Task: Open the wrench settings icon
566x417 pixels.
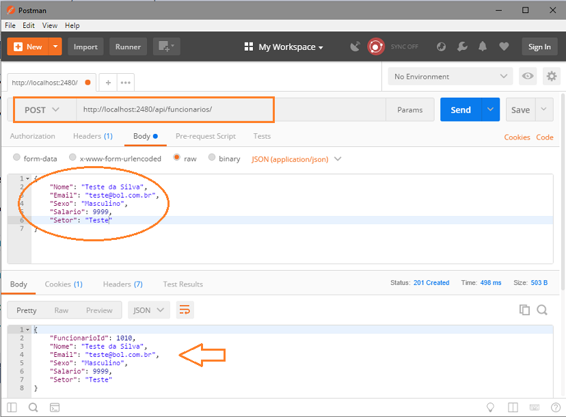Action: [462, 46]
